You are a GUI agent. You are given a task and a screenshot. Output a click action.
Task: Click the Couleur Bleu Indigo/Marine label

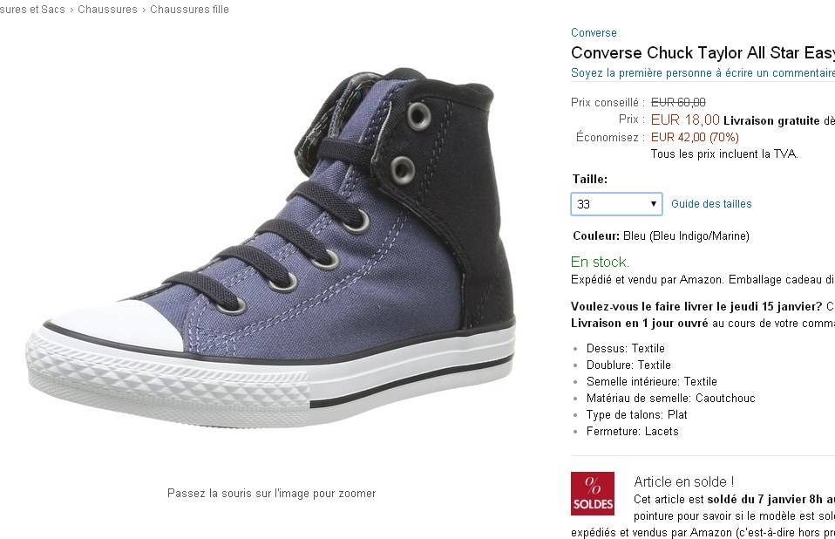(x=661, y=236)
